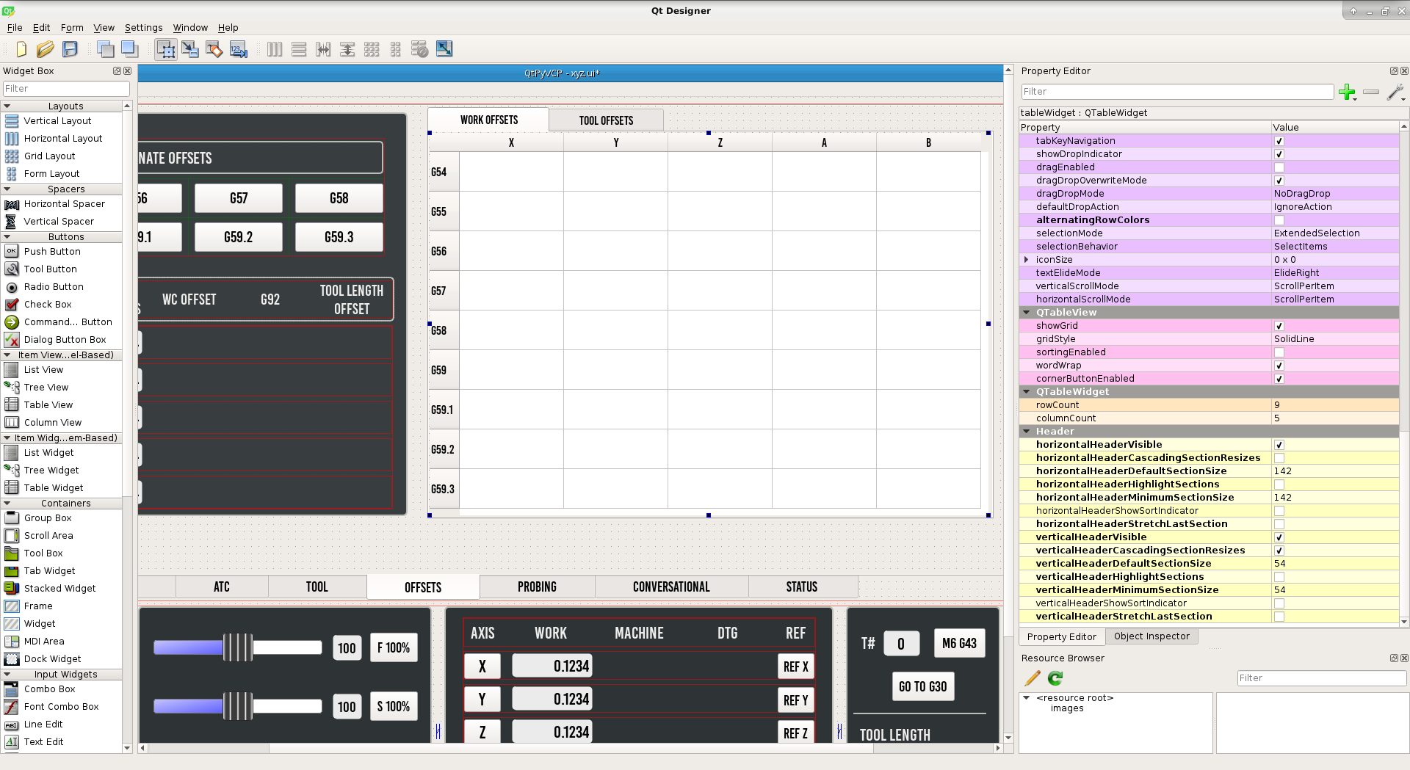
Task: Toggle verticalHeaderCascadingSectionResizes checkbox
Action: pos(1279,551)
